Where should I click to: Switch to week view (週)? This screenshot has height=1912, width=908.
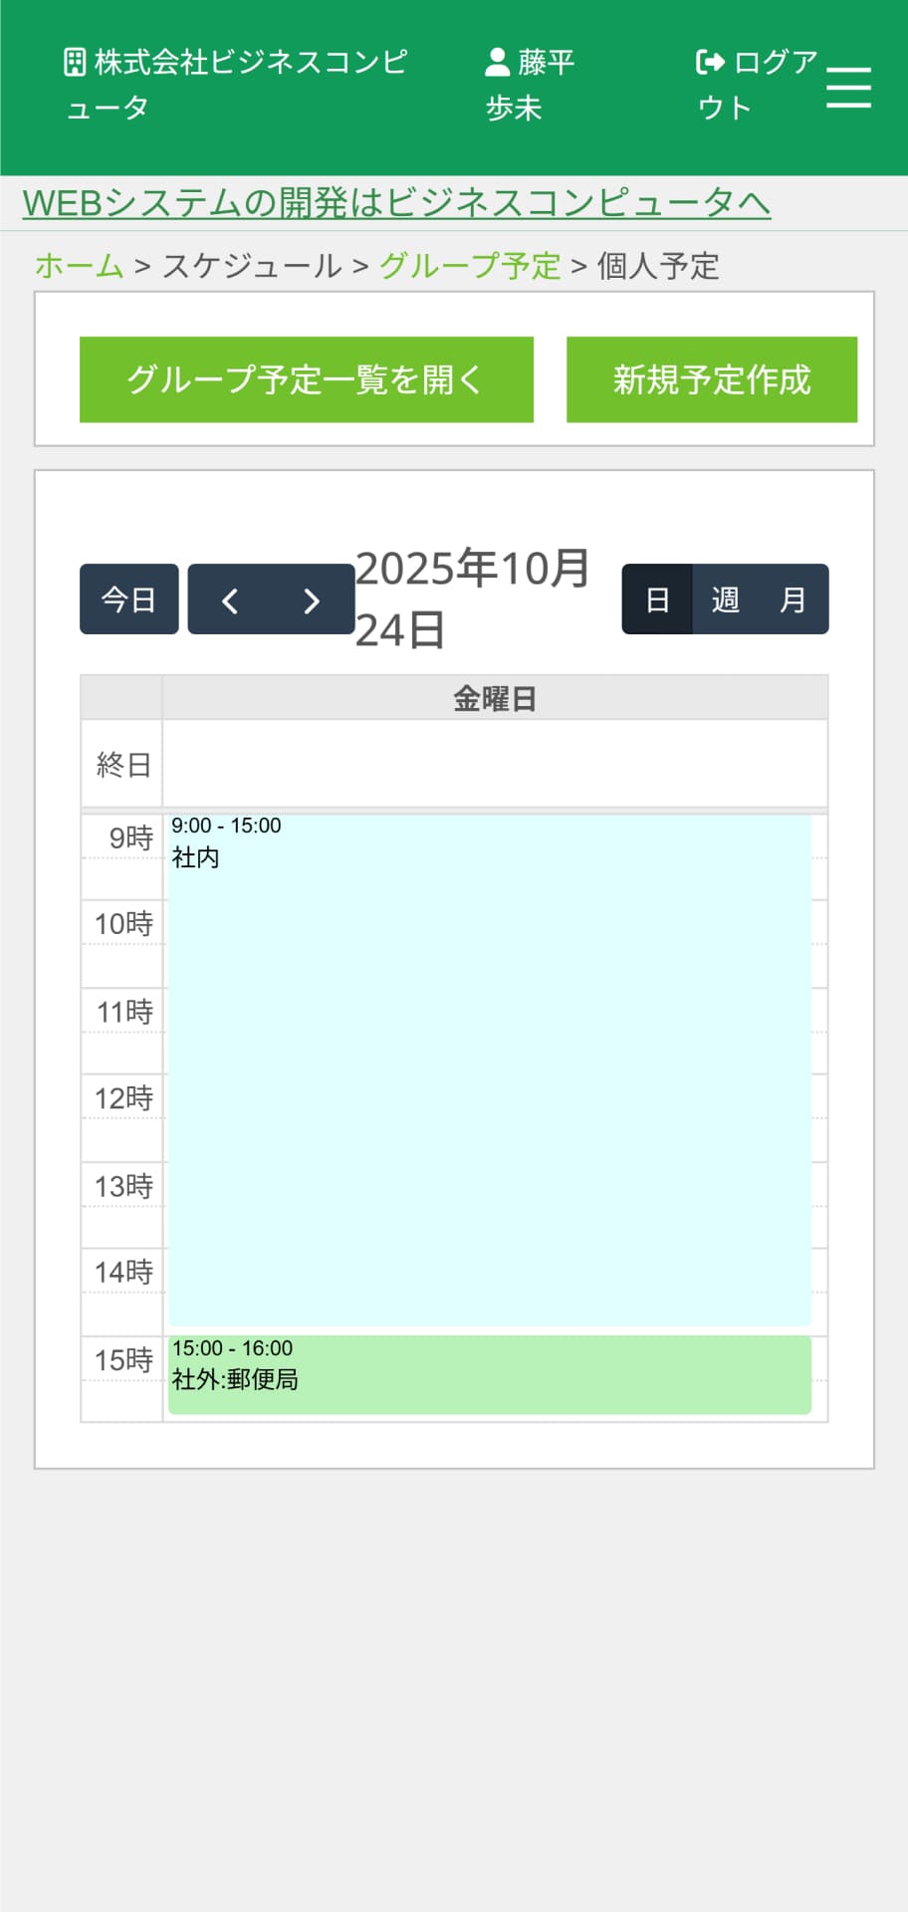click(x=725, y=599)
